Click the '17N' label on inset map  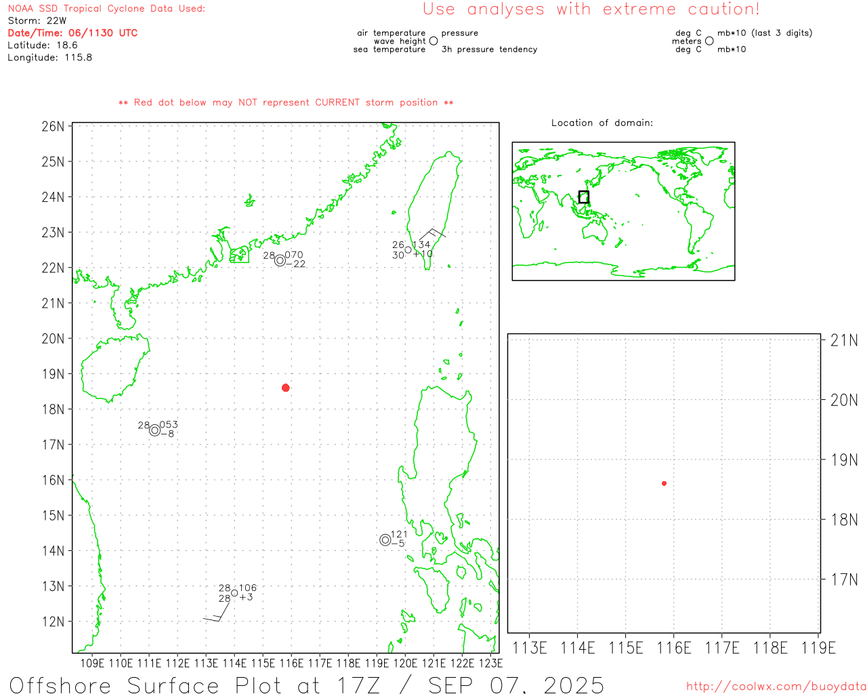pos(844,579)
